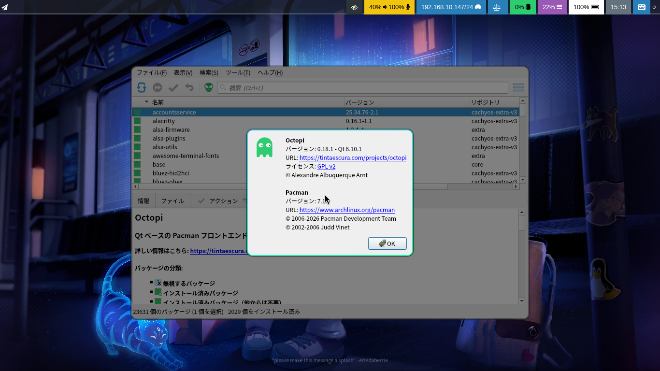Click the installed status icon for alsa-firmware
Screen dimensions: 660x371
[x=137, y=129]
